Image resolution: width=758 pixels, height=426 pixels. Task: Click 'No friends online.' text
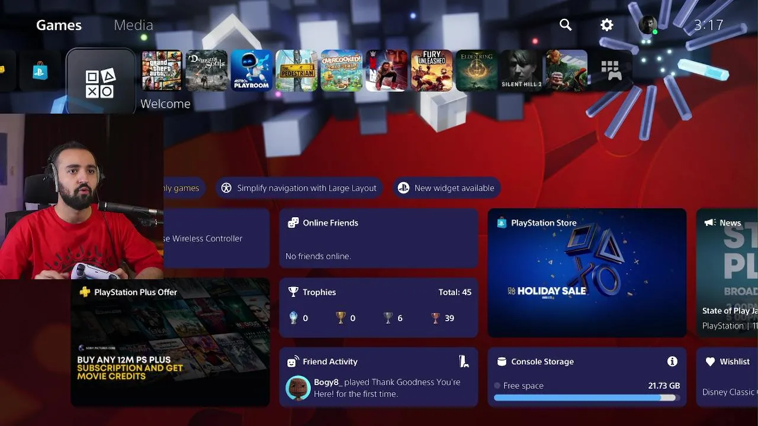pos(318,256)
